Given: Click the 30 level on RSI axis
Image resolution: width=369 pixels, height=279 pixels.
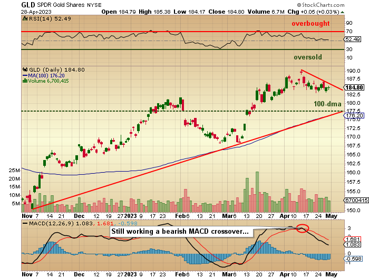Looking at the screenshot, I should (x=349, y=49).
